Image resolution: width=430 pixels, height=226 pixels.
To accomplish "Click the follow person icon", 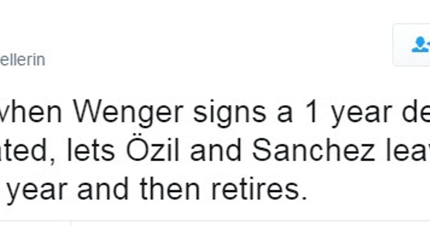I will click(421, 45).
